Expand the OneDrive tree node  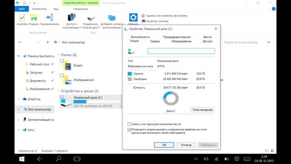tap(19, 99)
